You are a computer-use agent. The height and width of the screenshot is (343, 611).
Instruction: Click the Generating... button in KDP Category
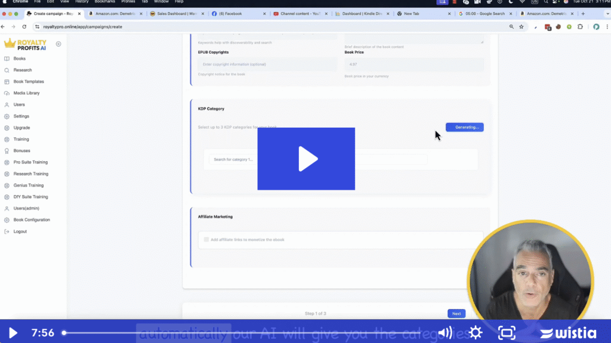(464, 127)
